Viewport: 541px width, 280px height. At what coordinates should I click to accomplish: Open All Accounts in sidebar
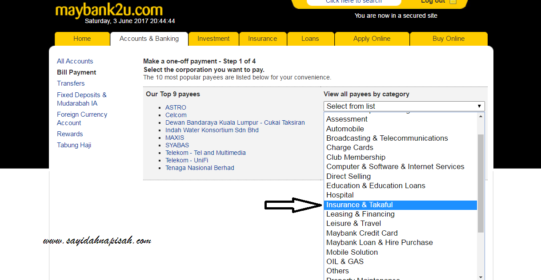[x=75, y=61]
